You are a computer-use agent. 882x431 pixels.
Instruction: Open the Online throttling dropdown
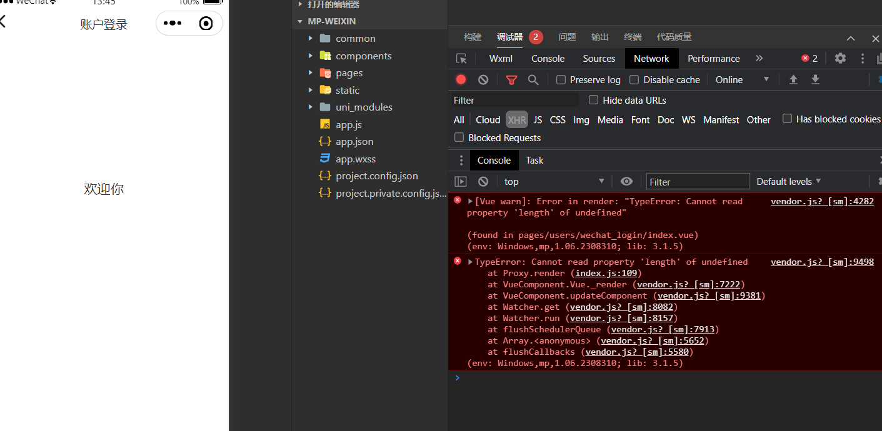742,79
